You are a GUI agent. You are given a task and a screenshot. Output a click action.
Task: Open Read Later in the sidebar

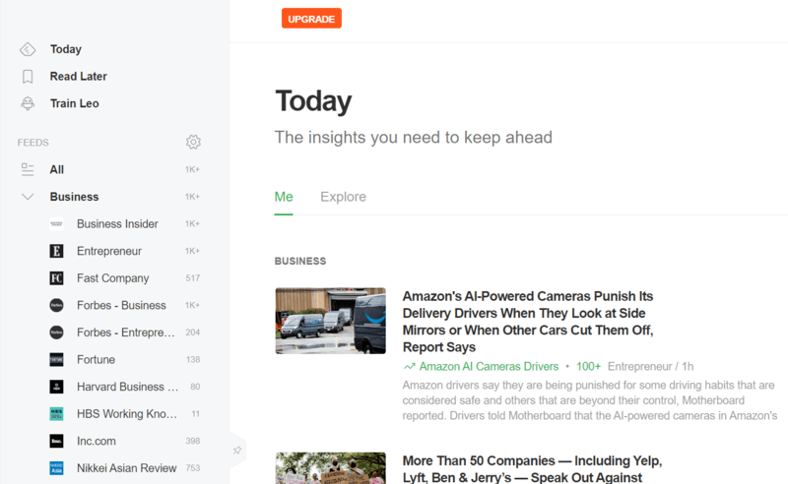(79, 77)
